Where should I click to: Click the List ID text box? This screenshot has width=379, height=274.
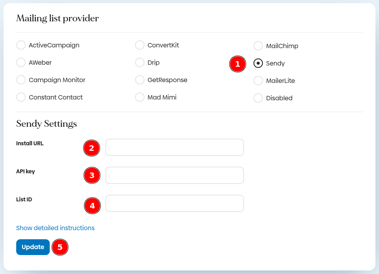174,203
